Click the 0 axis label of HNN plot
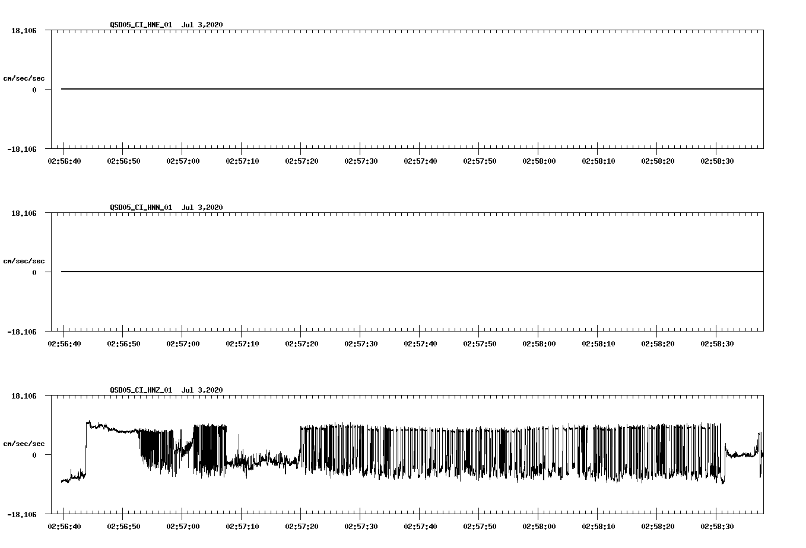806x548 pixels. [x=34, y=273]
